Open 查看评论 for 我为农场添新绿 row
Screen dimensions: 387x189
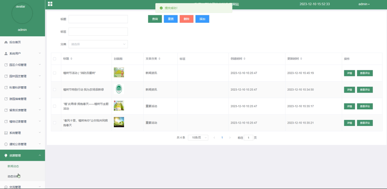pos(365,90)
